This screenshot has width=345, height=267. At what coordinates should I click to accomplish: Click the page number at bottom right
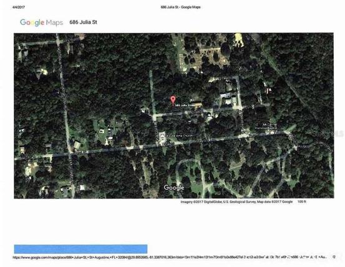(x=334, y=257)
